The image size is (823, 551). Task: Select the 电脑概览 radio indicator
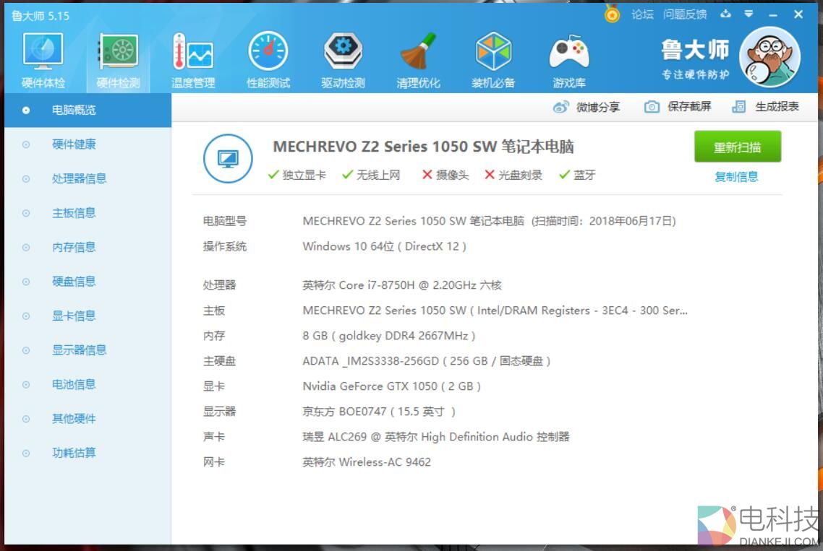point(24,110)
